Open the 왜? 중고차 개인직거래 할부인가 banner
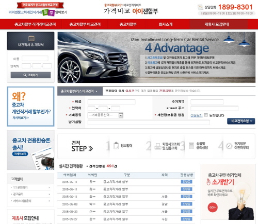 pos(30,107)
